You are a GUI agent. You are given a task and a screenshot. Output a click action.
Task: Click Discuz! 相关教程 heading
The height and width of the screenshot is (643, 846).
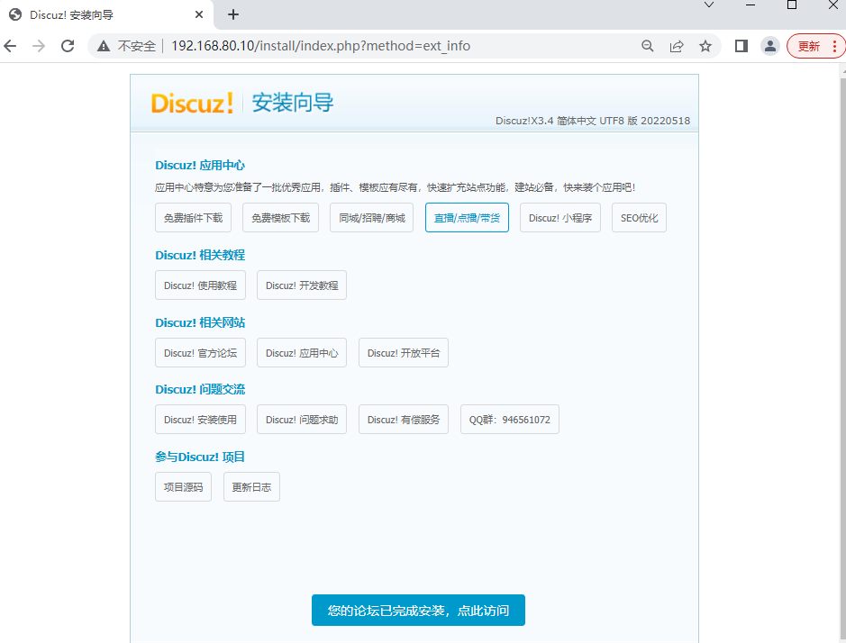200,255
